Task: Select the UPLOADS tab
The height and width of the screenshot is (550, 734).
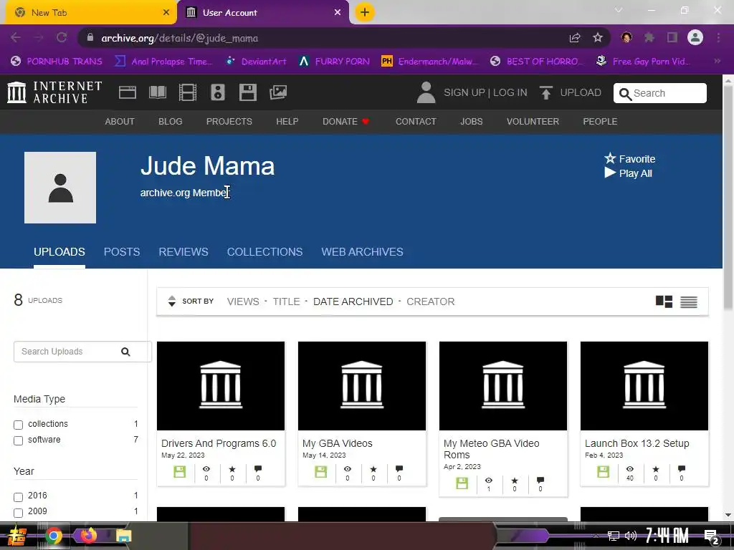Action: pyautogui.click(x=59, y=252)
